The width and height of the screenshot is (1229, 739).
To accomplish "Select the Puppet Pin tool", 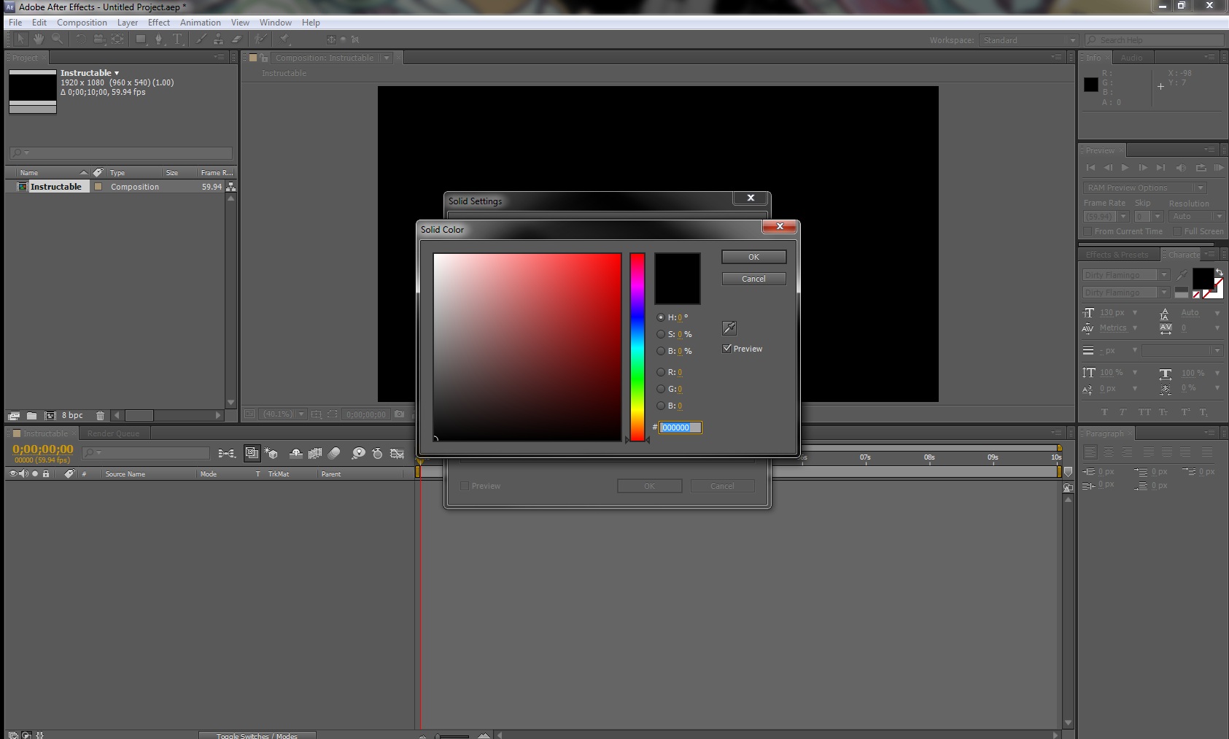I will click(x=284, y=39).
